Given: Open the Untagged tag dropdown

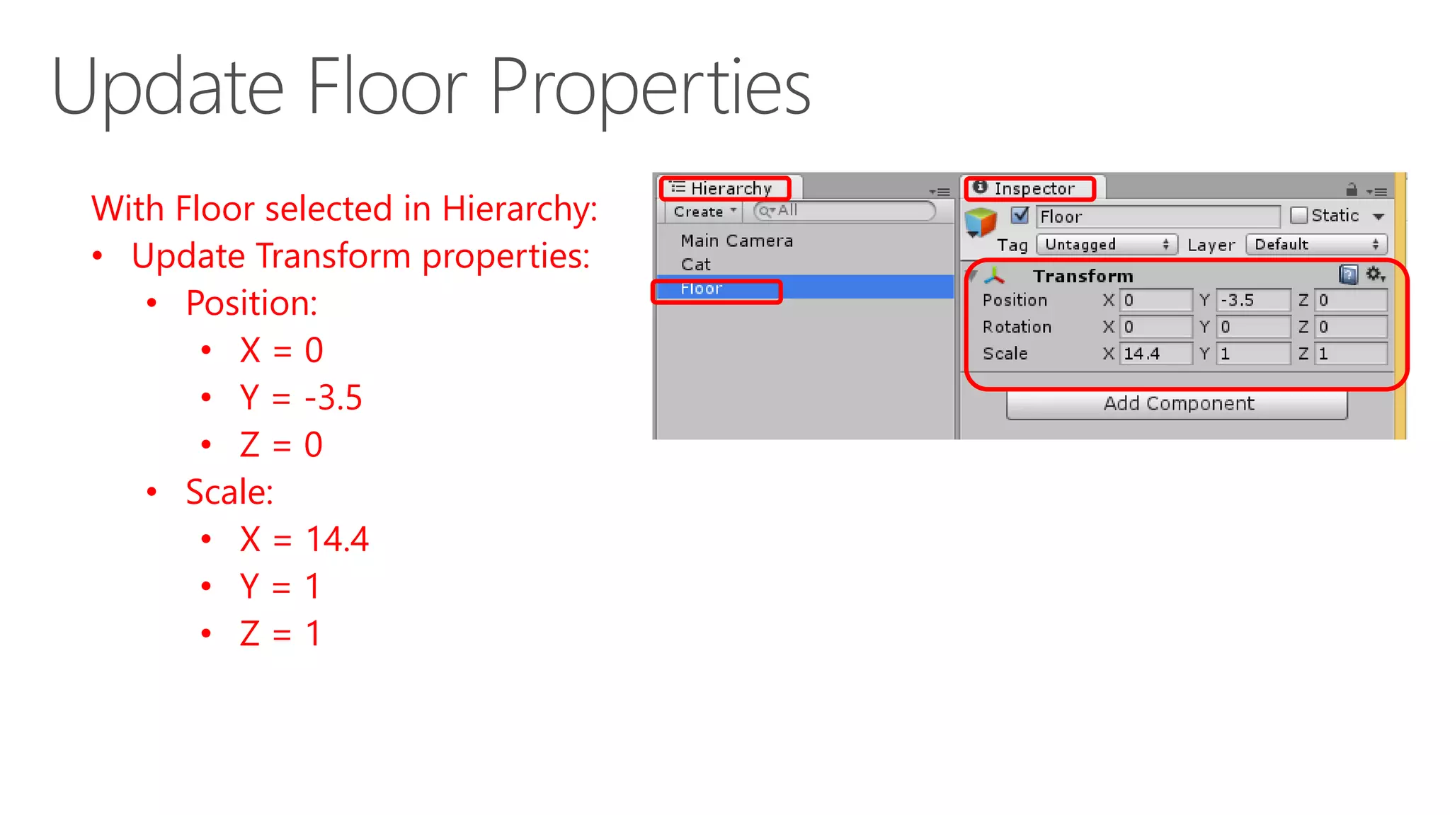Looking at the screenshot, I should point(1107,244).
